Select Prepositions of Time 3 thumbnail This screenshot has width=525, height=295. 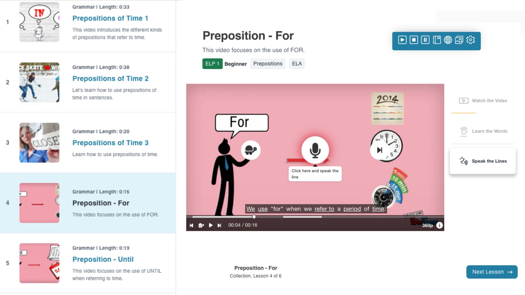pos(39,142)
